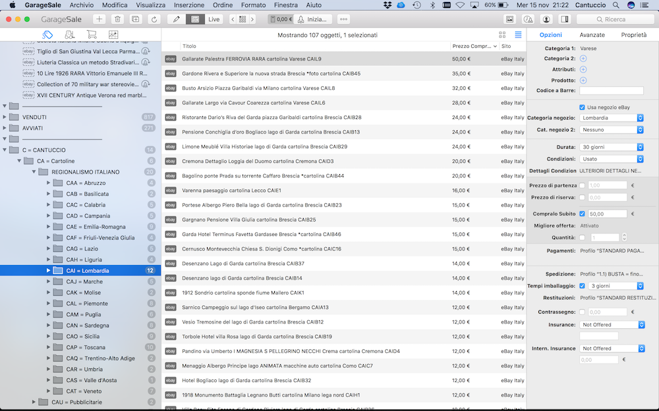Image resolution: width=659 pixels, height=411 pixels.
Task: Go to next listing with the right chevron
Action: [x=252, y=19]
